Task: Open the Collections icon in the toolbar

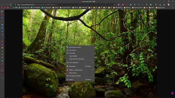Action: coord(164,5)
